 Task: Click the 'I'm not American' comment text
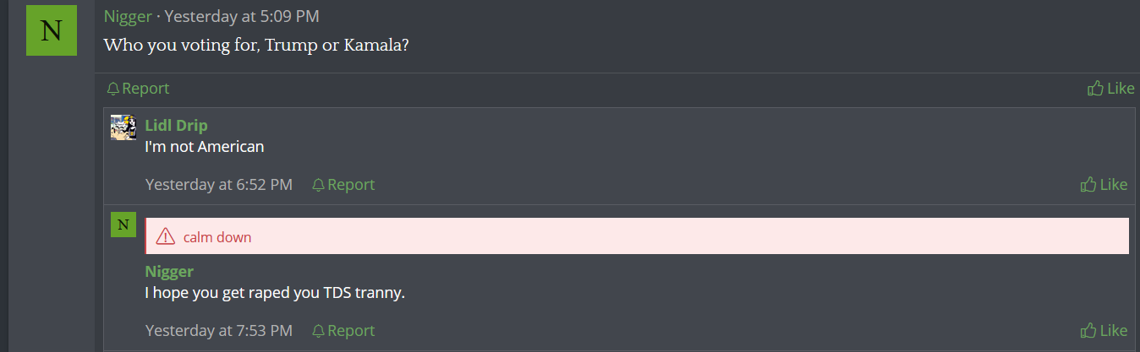coord(205,147)
